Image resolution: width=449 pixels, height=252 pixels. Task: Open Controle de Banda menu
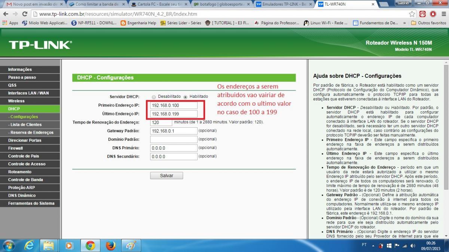(x=30, y=180)
